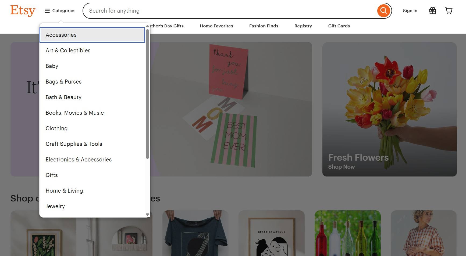This screenshot has width=466, height=256.
Task: Click the category list scroll-down arrow
Action: pyautogui.click(x=147, y=215)
